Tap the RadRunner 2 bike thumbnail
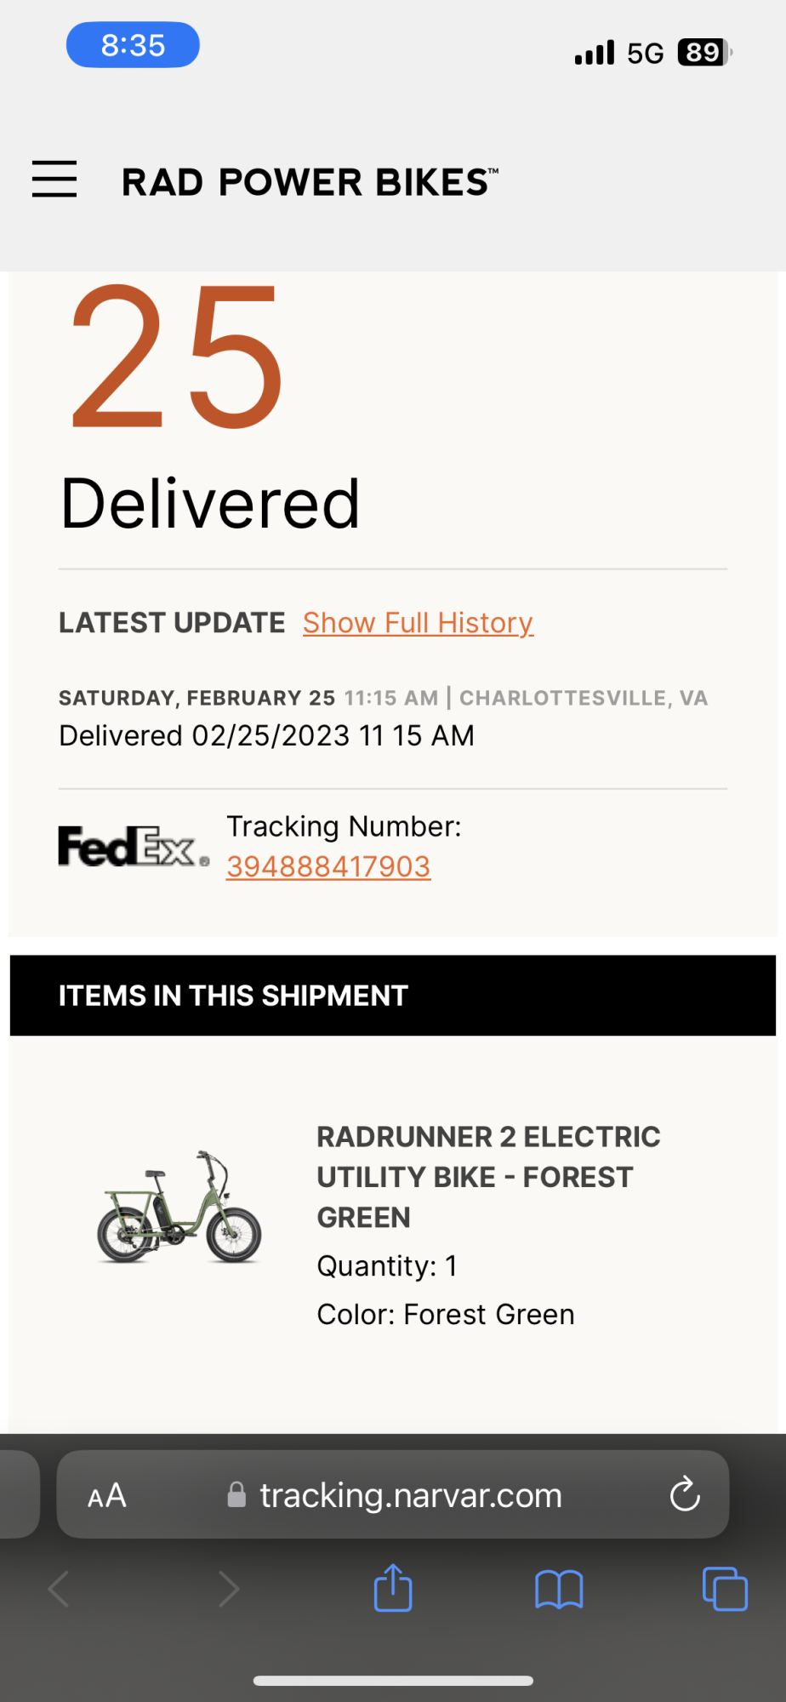Image resolution: width=786 pixels, height=1702 pixels. pos(179,1207)
